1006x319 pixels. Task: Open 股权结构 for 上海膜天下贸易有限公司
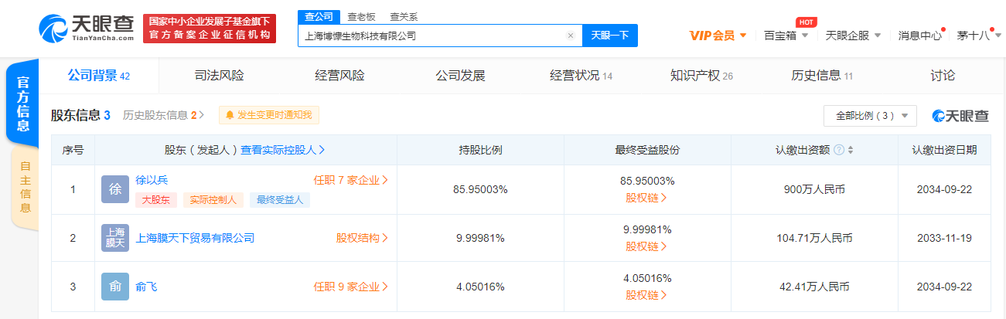pos(362,238)
